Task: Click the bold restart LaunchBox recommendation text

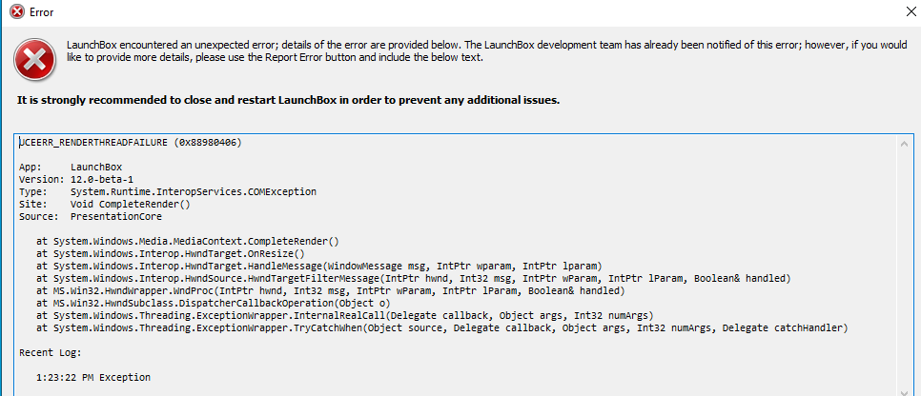Action: (x=288, y=100)
